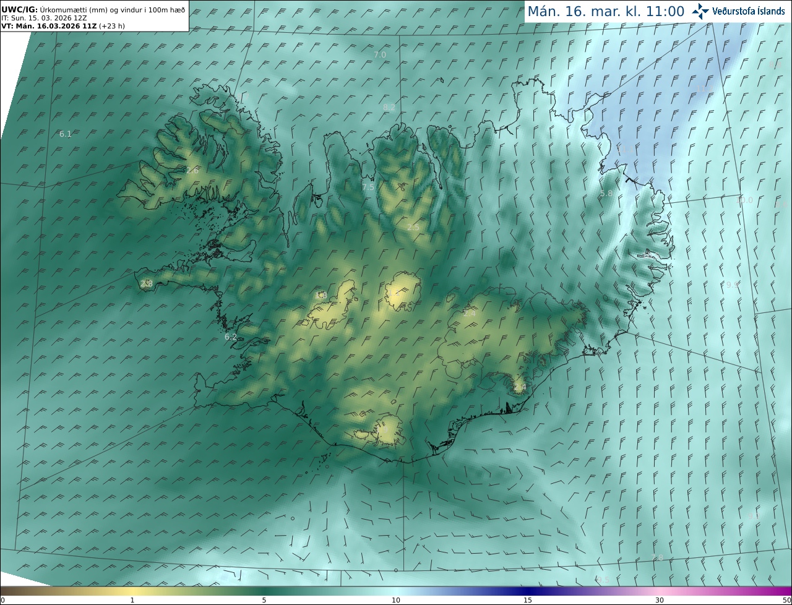Click the 7.0 value north of Iceland
The height and width of the screenshot is (605, 792).
[x=380, y=54]
